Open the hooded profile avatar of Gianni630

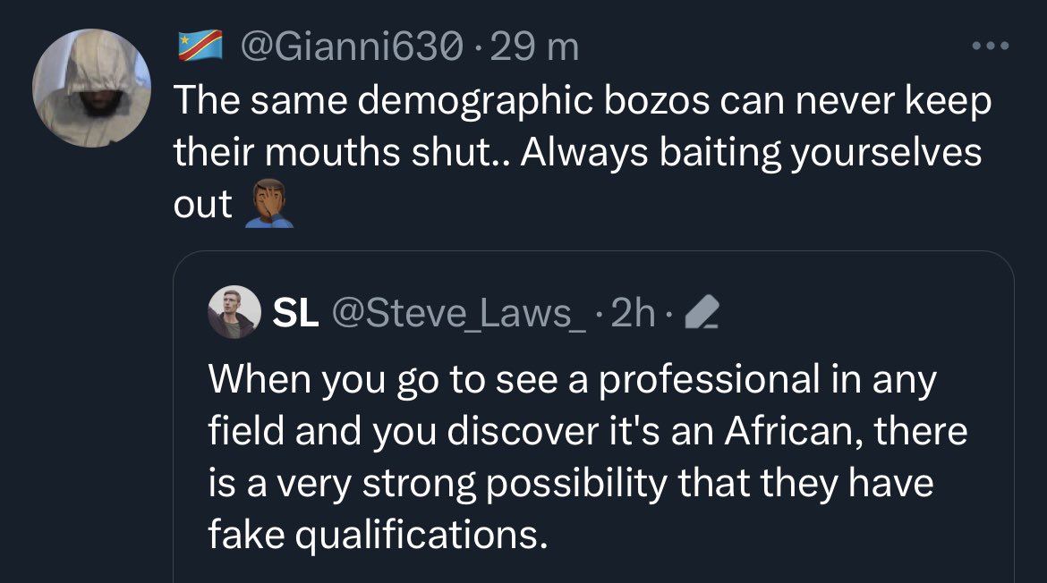[92, 87]
